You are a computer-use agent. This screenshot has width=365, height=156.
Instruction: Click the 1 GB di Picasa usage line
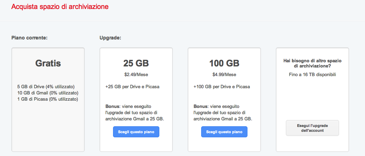pyautogui.click(x=47, y=99)
